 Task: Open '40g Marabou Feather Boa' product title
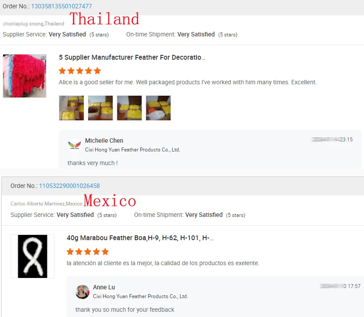[140, 238]
